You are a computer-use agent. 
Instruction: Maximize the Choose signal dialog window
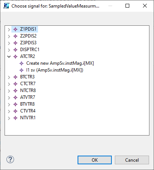[x=127, y=6]
